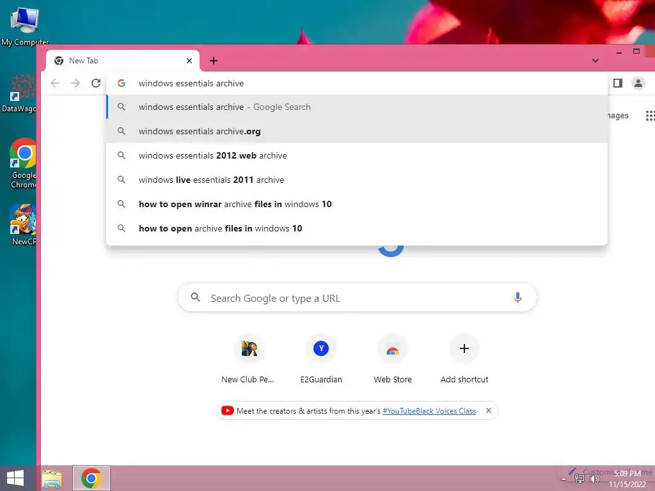655x491 pixels.
Task: Open the E2Guardian shortcut
Action: point(321,359)
